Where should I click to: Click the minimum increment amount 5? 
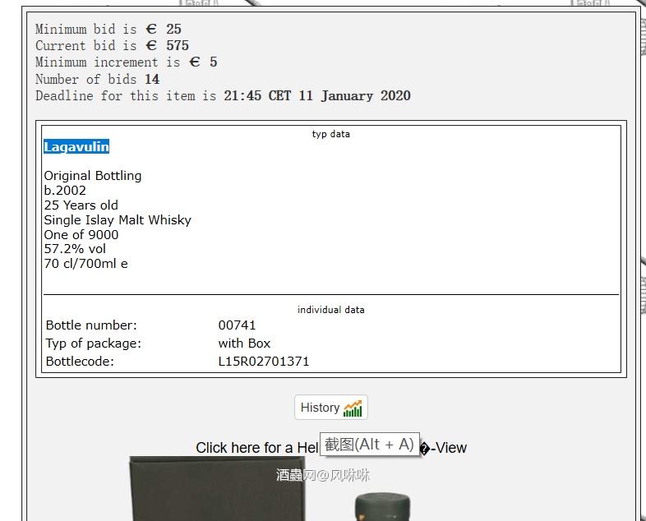pos(213,62)
